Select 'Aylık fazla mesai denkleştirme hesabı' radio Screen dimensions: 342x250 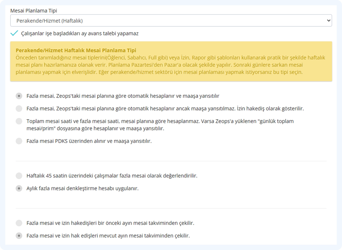tap(19, 188)
